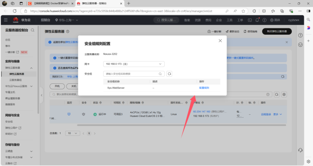Open 一键诊断 in the sidebar
The image size is (313, 166).
[x=10, y=52]
